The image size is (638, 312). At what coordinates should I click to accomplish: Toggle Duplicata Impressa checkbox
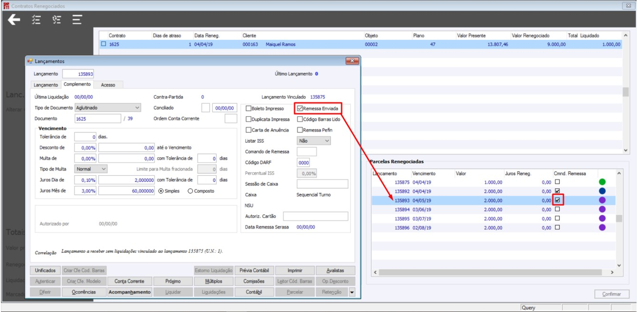[x=249, y=119]
